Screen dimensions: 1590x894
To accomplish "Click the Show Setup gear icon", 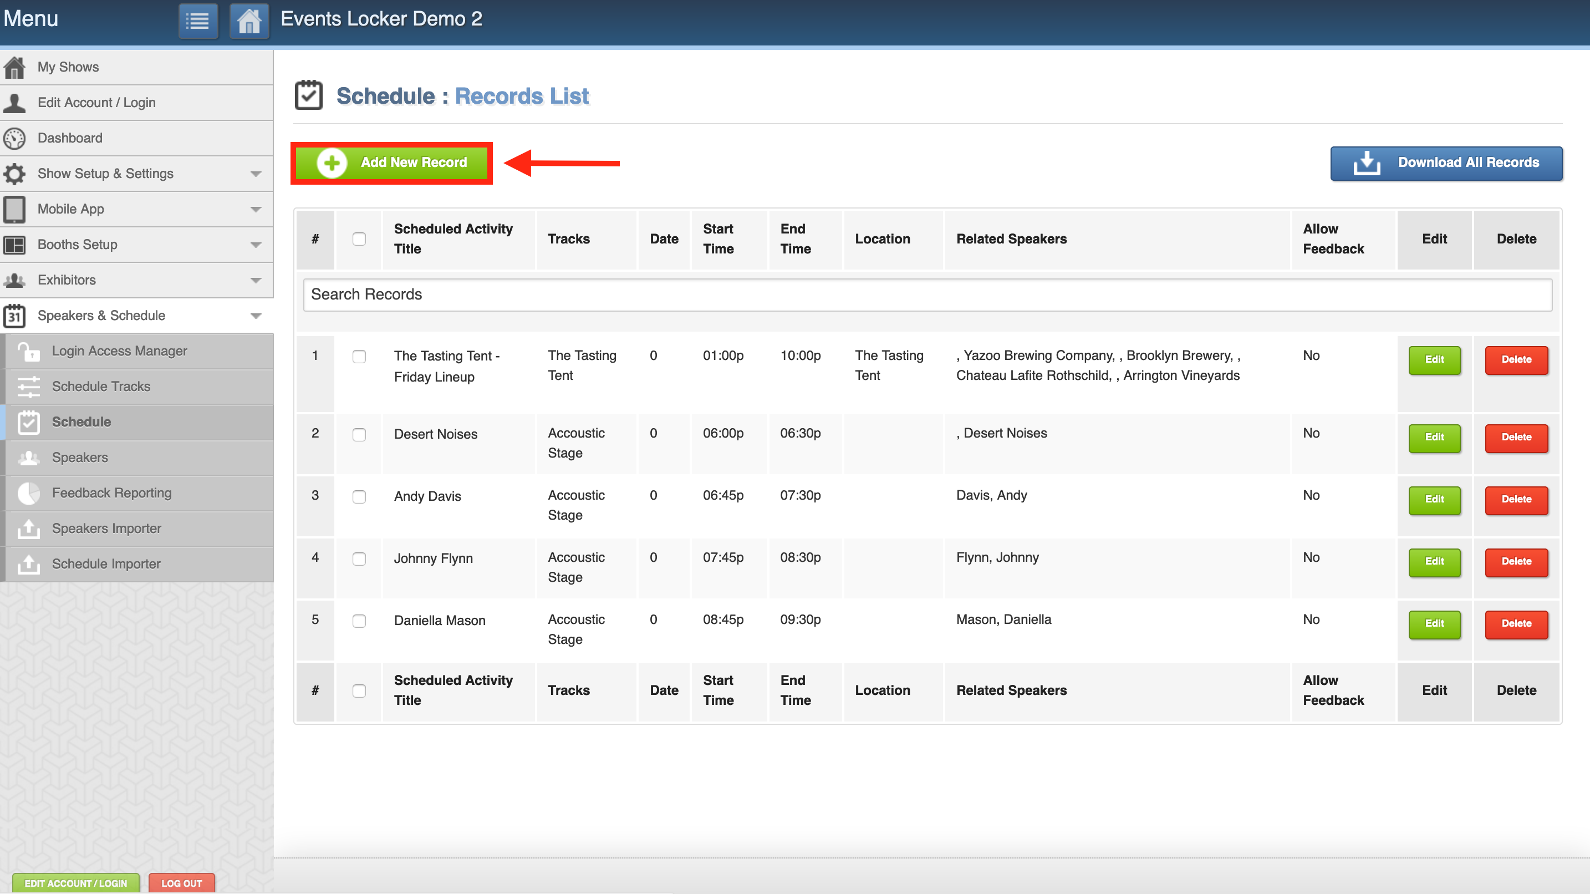I will [14, 174].
